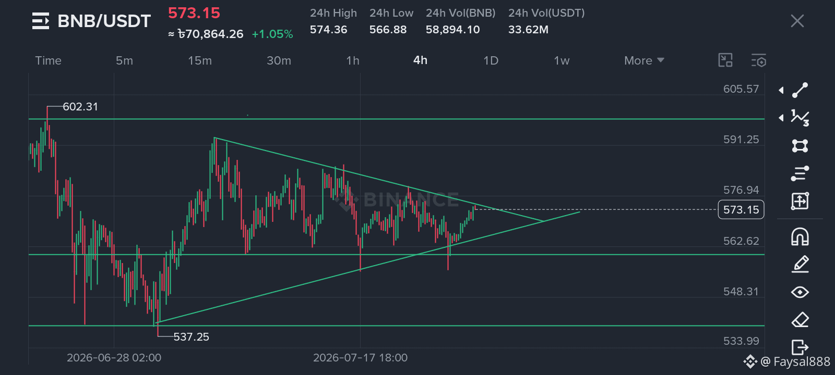Click the 576.94 price axis label

(741, 190)
